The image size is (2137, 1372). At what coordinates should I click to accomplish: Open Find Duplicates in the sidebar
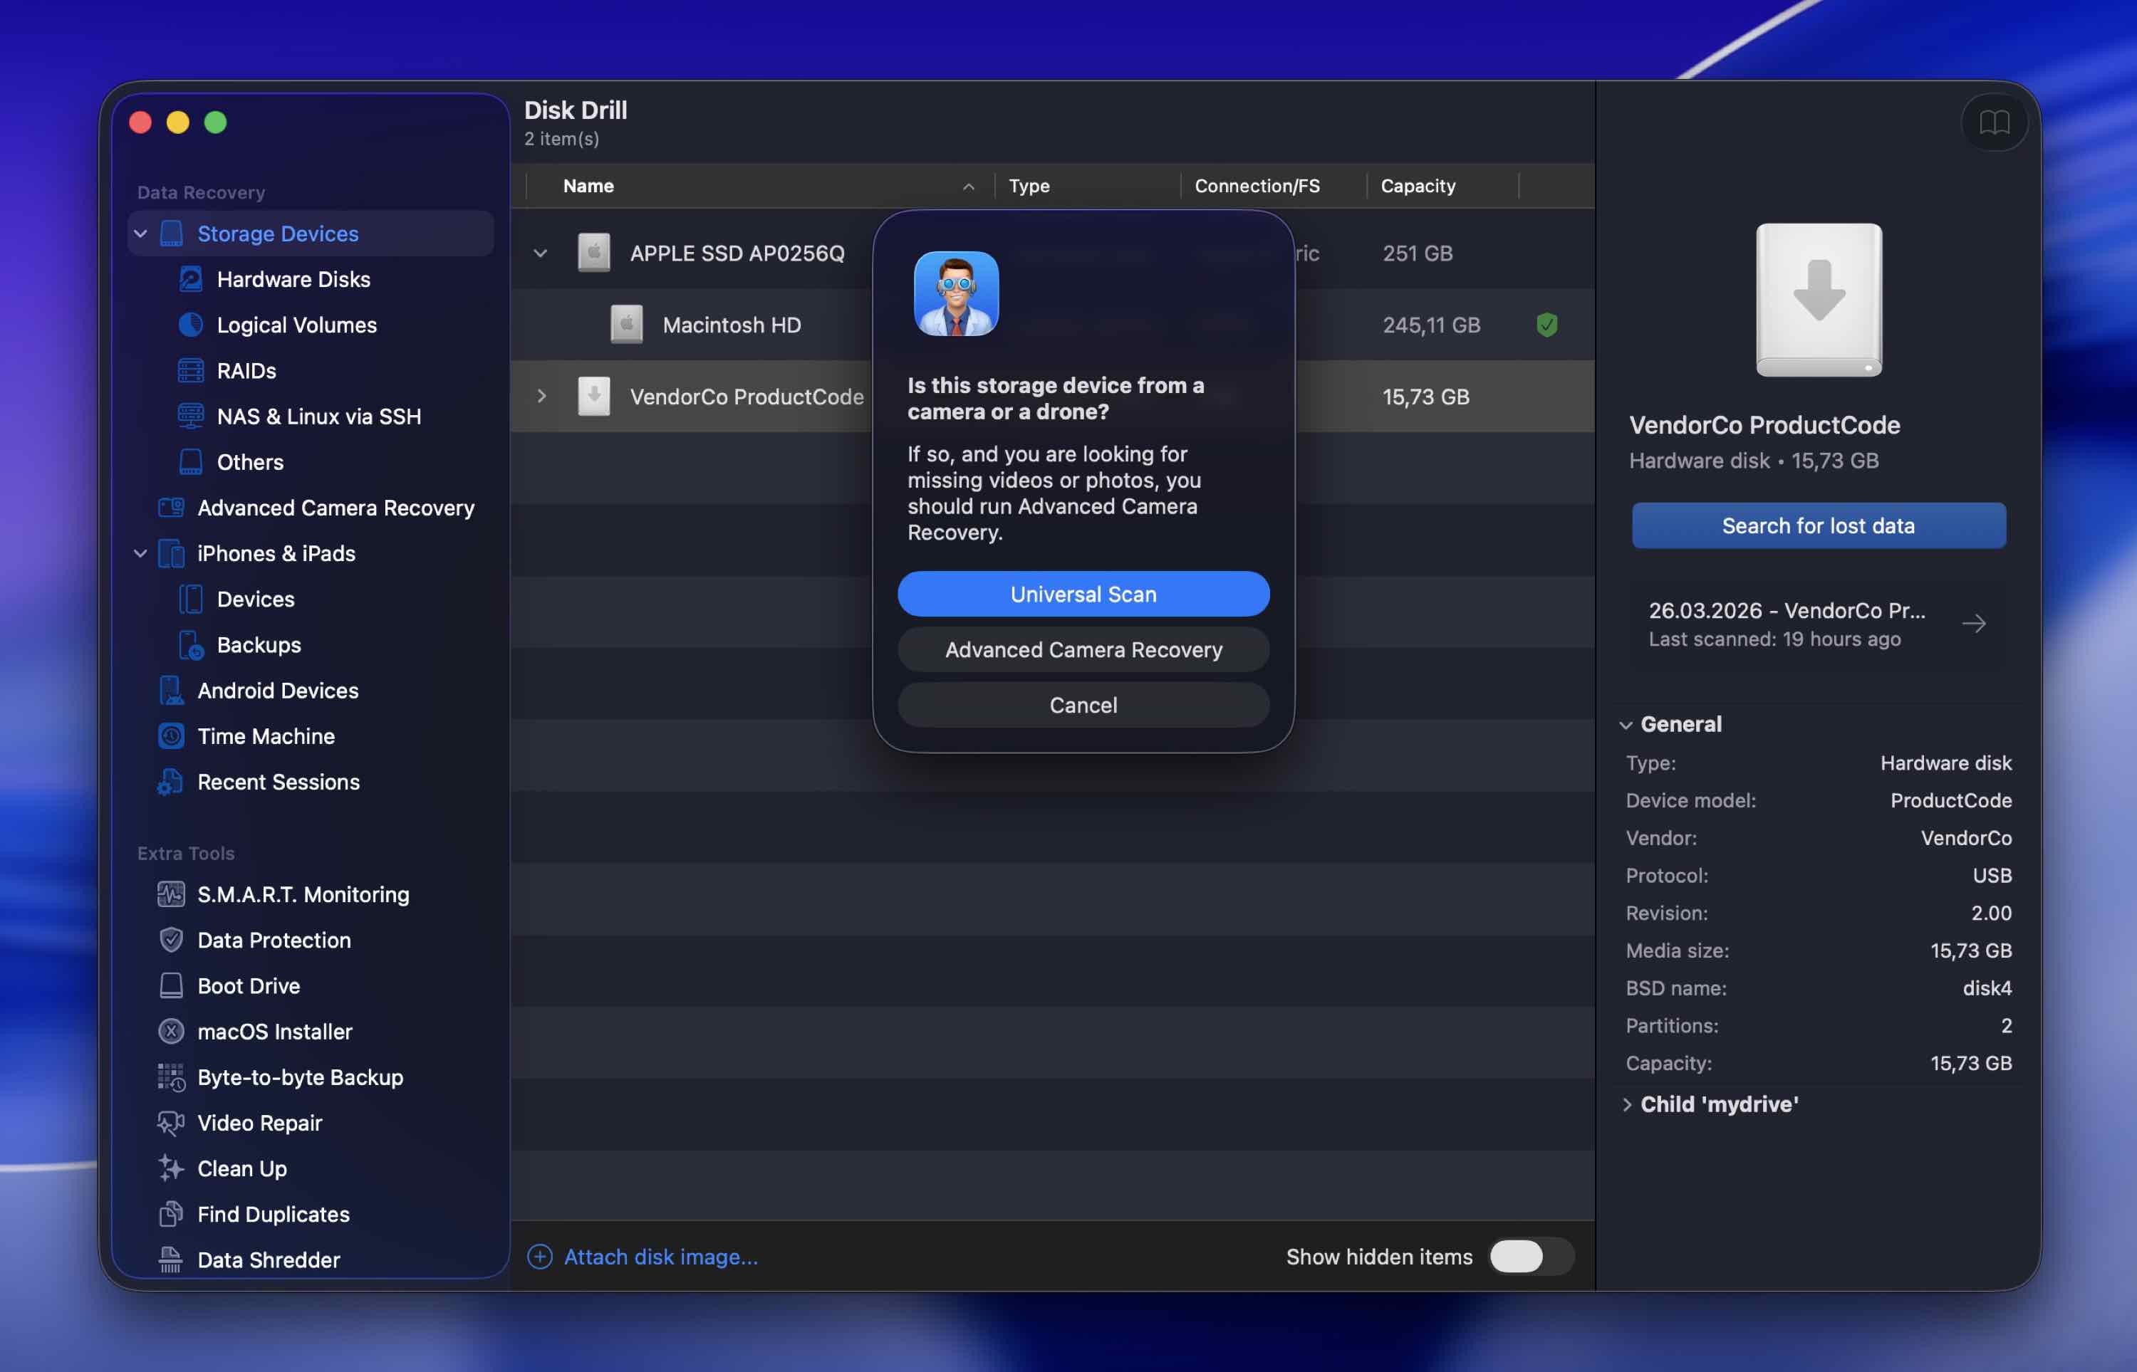coord(274,1215)
